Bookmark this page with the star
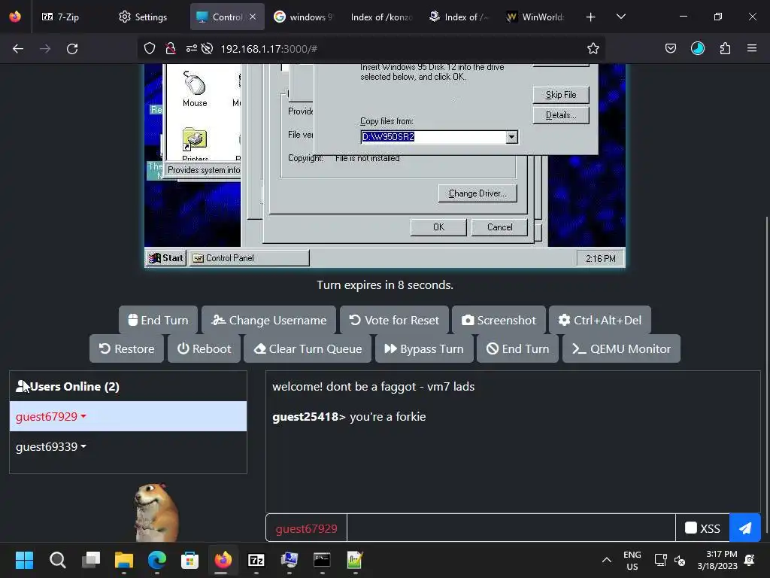Screen dimensions: 770x578 (593, 49)
